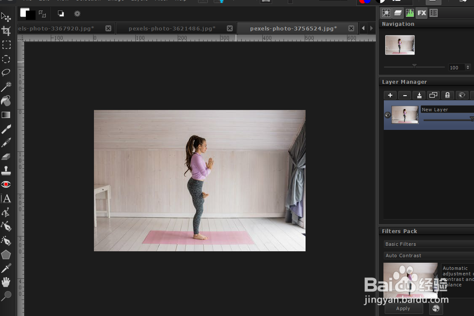Viewport: 474px width, 316px height.
Task: Select the Magic Wand tool
Action: coord(6,87)
